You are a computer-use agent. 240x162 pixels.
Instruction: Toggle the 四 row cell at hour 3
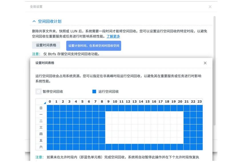click(69, 134)
